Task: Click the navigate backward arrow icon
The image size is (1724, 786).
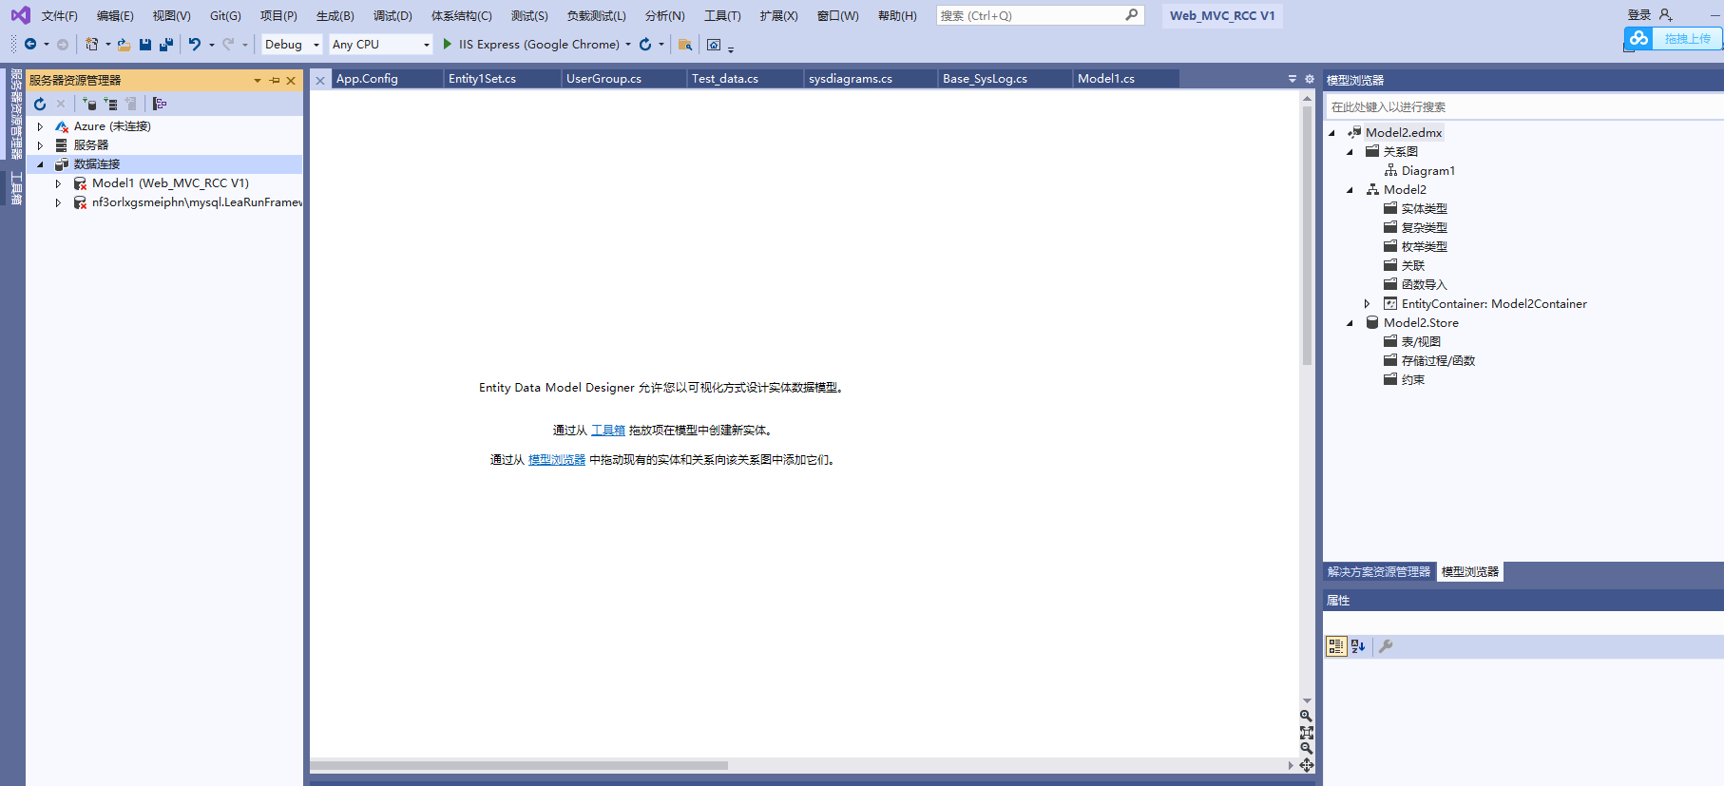Action: pyautogui.click(x=30, y=45)
